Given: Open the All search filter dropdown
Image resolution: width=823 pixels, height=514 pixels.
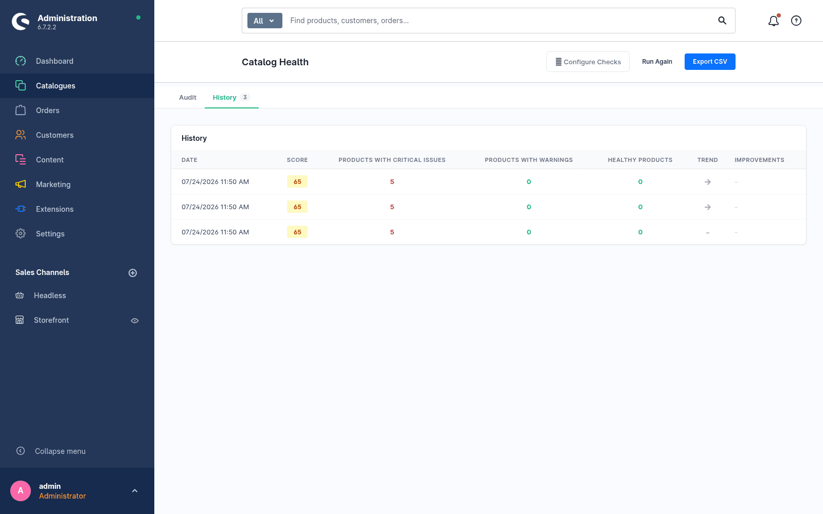Looking at the screenshot, I should (x=265, y=21).
